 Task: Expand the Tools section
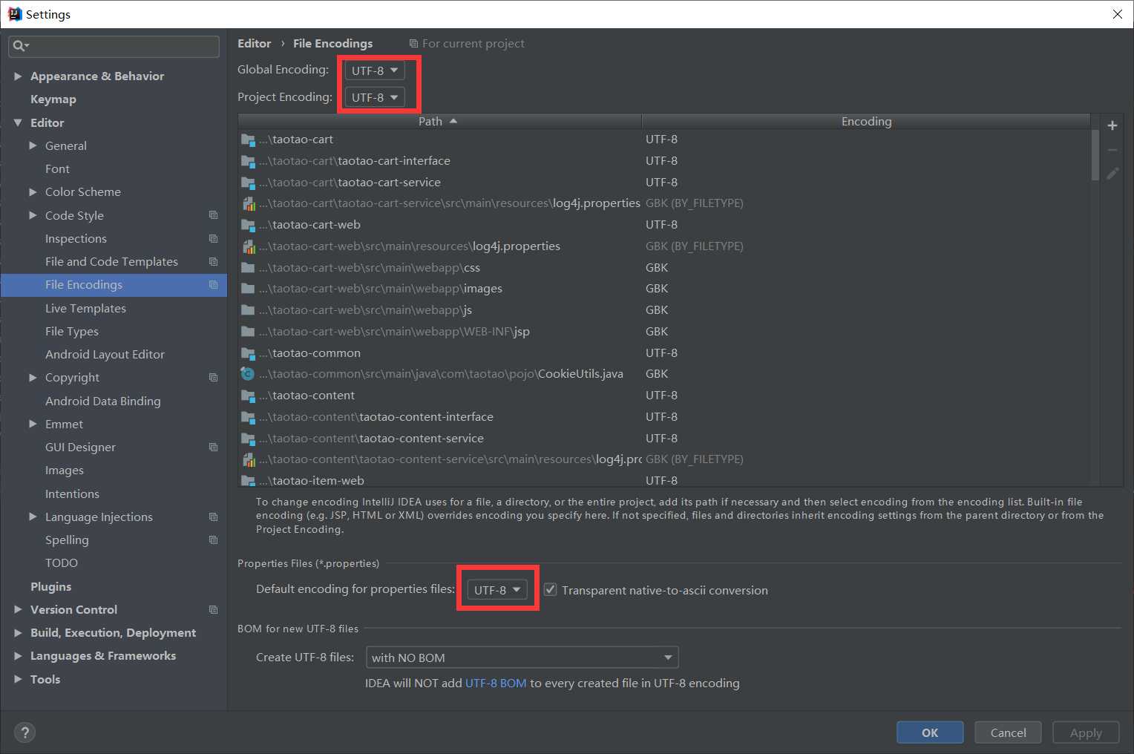18,679
